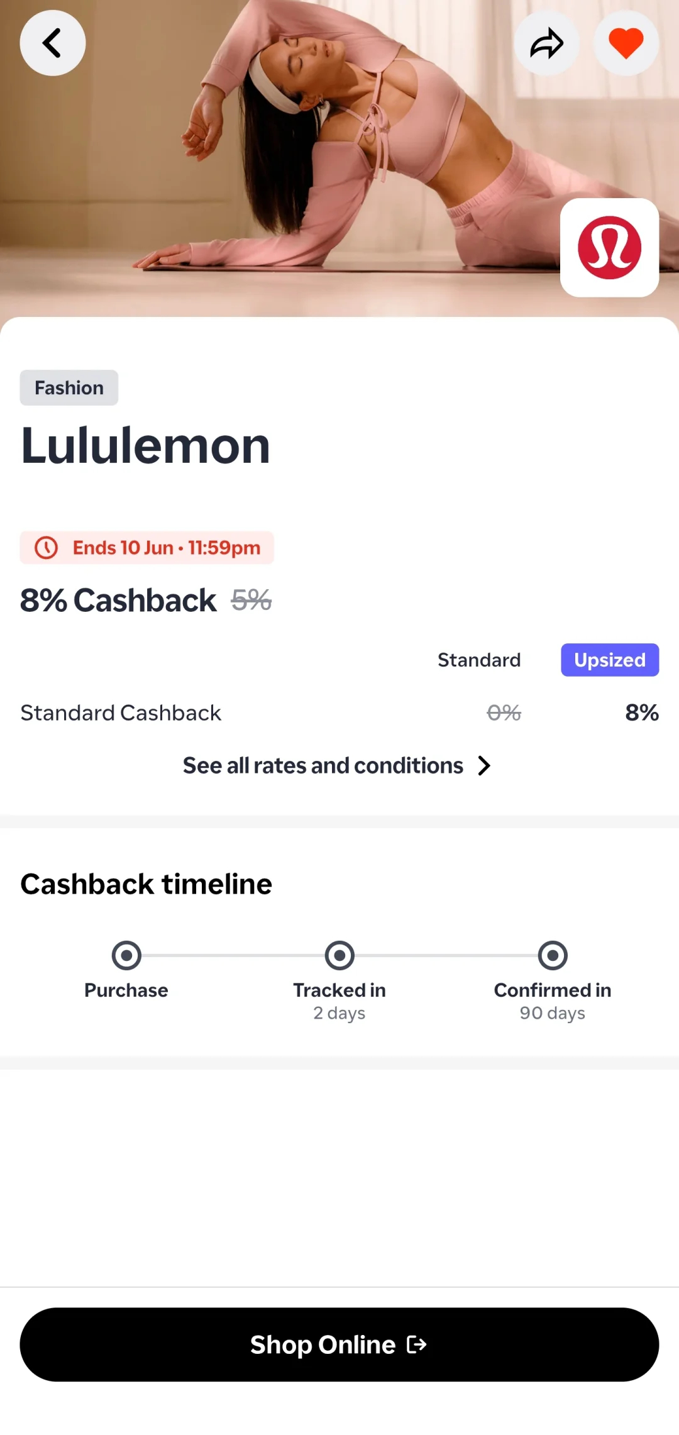Viewport: 679px width, 1435px height.
Task: Tap the Standard Cashback row label
Action: pos(121,712)
